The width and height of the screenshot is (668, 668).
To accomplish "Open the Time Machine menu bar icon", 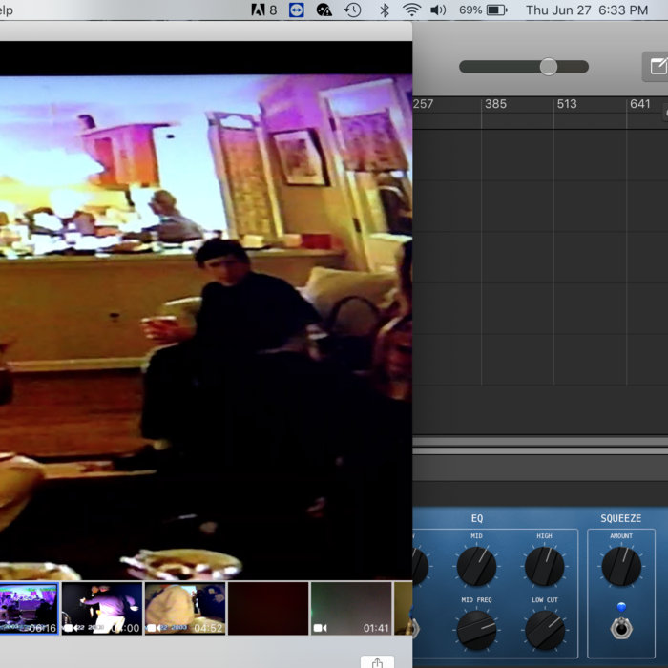I will click(x=353, y=10).
